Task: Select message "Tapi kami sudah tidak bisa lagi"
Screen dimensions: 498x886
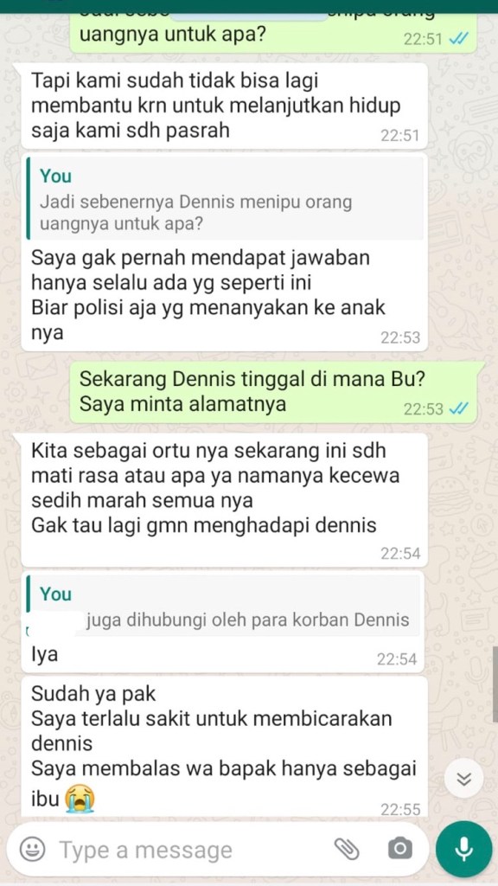Action: (224, 106)
